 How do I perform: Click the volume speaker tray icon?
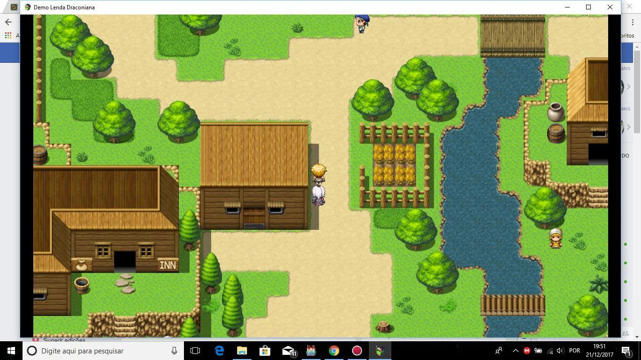coord(560,351)
